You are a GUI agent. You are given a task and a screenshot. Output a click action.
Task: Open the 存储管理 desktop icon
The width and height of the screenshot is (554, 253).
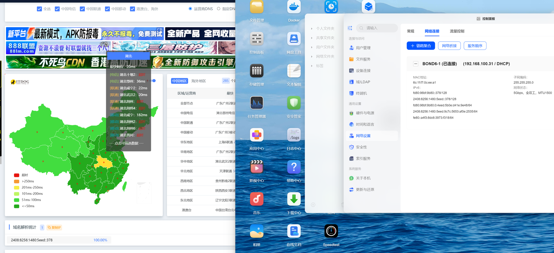pos(257,71)
